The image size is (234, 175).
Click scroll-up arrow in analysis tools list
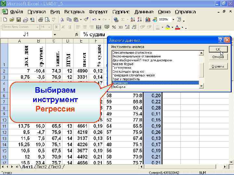[201, 53]
